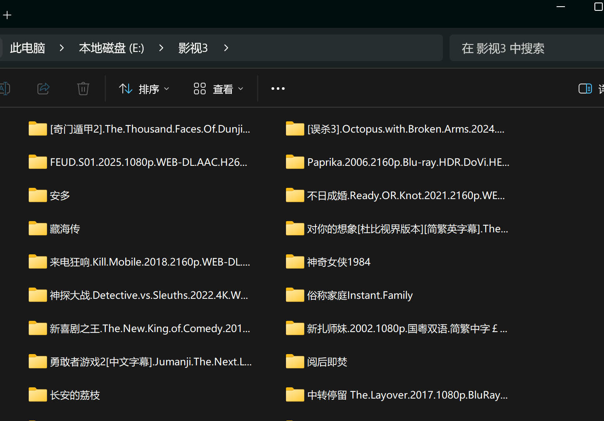This screenshot has height=421, width=604.
Task: Toggle the details pane icon
Action: [x=585, y=89]
